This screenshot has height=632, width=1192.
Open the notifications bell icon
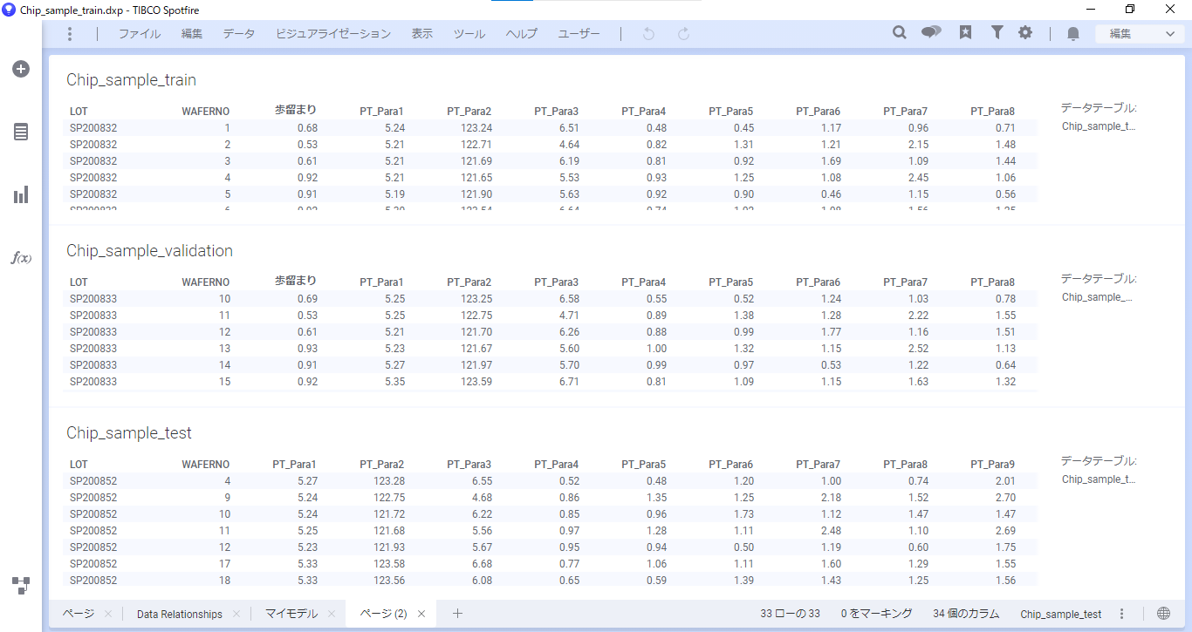pos(1073,34)
